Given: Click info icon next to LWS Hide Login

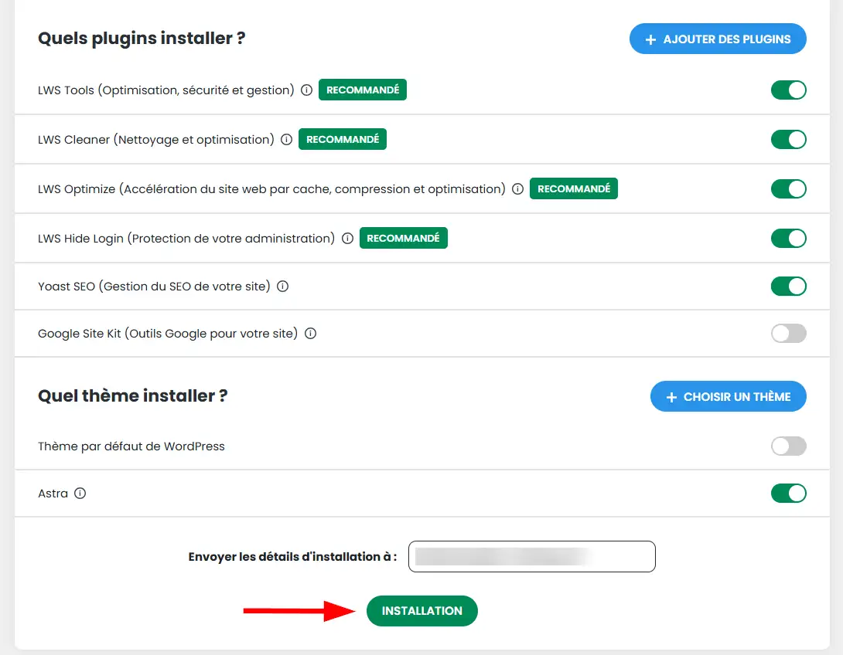Looking at the screenshot, I should point(348,239).
